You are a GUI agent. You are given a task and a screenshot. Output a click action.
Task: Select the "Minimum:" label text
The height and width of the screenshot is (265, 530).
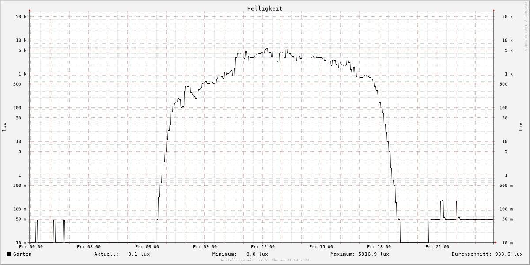click(x=224, y=254)
